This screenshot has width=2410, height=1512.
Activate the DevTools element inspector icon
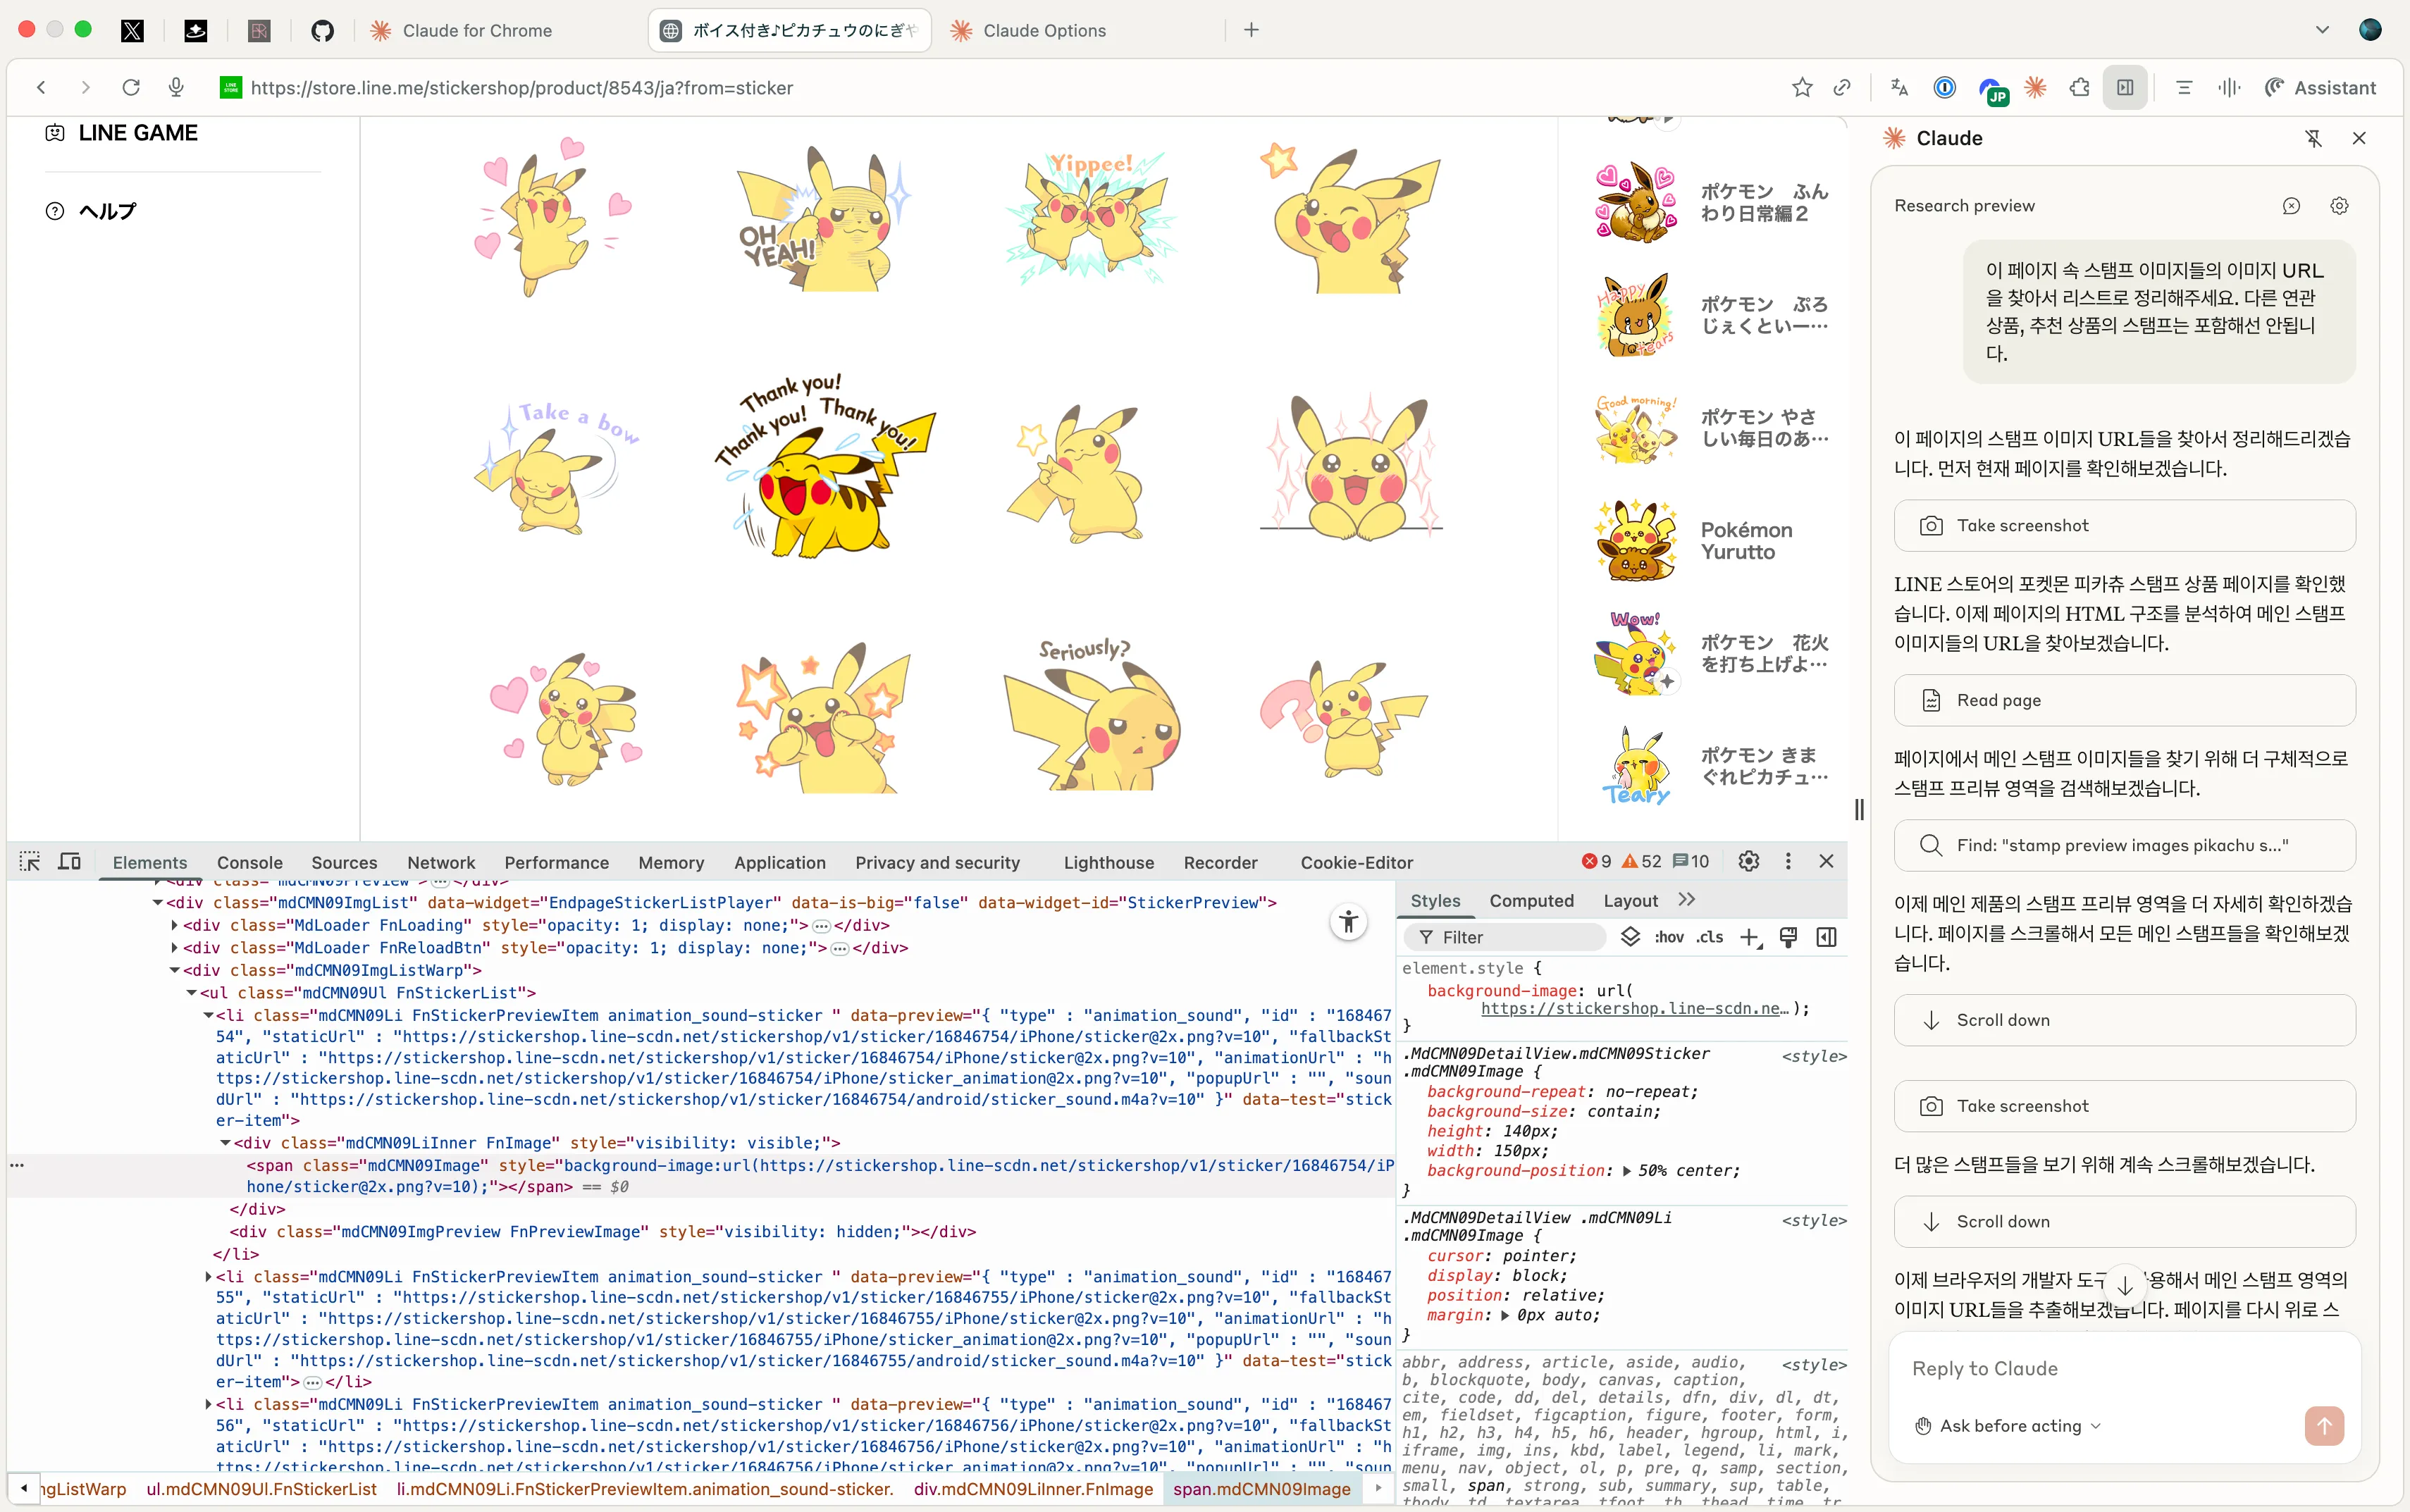coord(30,862)
